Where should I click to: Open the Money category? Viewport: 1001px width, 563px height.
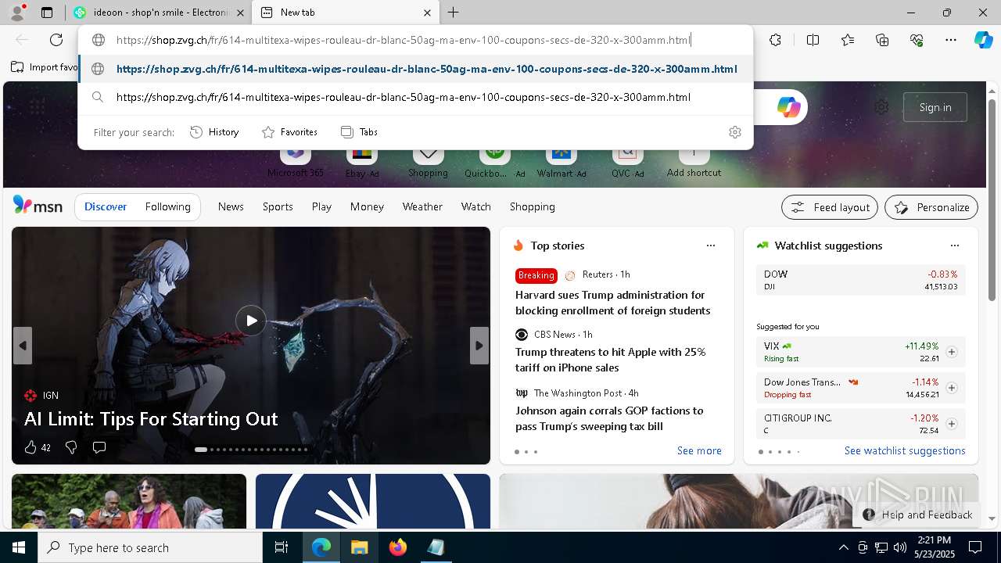point(367,206)
